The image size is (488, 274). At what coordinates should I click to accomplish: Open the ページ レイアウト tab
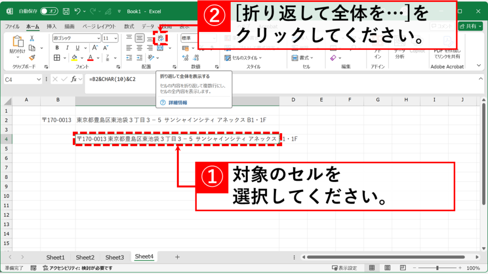[x=99, y=27]
